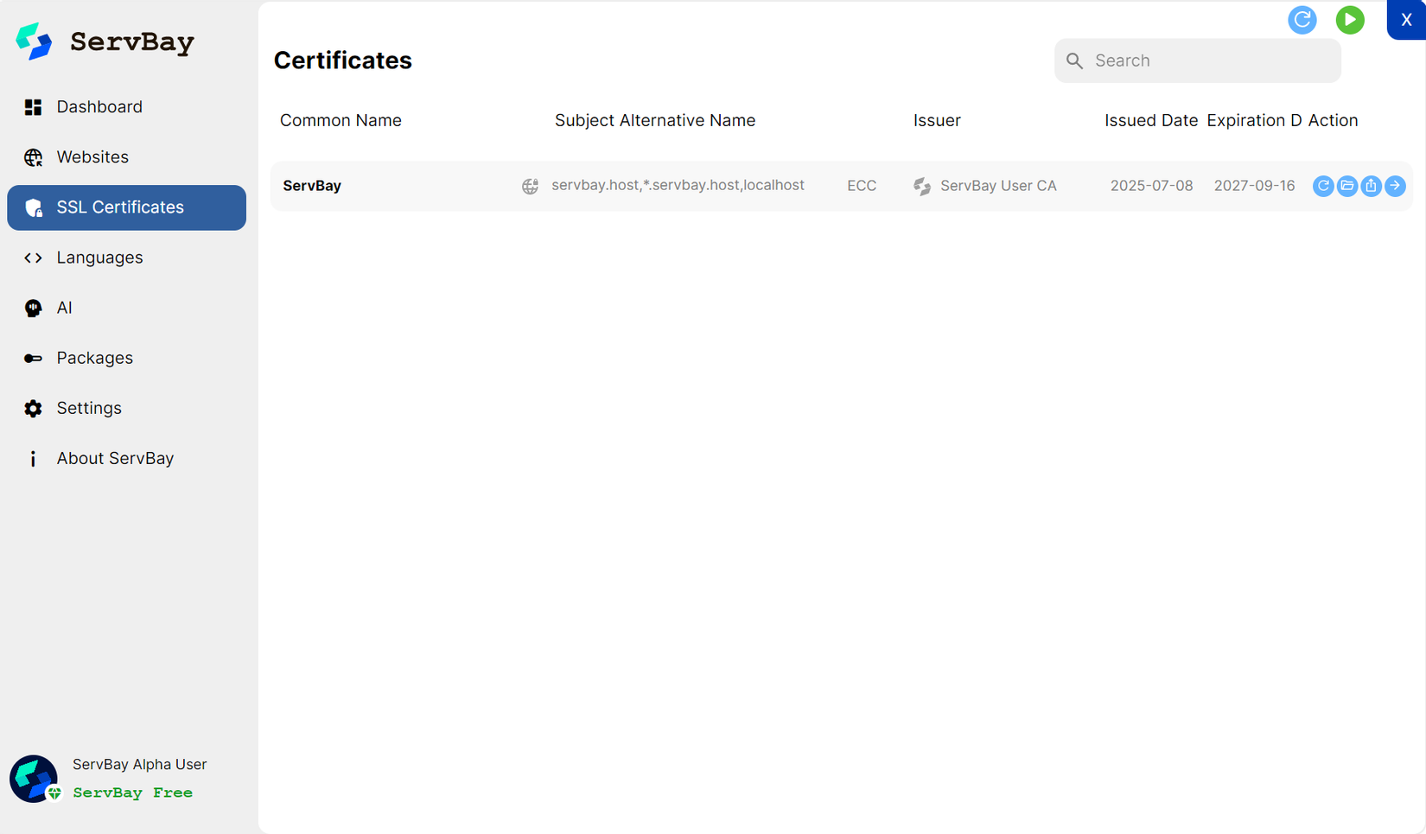Viewport: 1426px width, 834px height.
Task: Click the magnifier icon in search box
Action: 1074,60
